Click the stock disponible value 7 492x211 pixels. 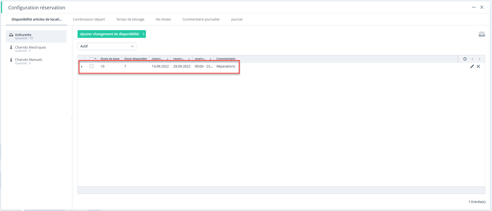125,66
